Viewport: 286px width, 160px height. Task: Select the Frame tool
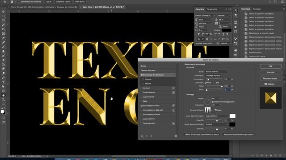coord(3,34)
